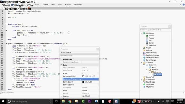The image size is (185, 104).
Task: Select the BackgroundTransparency property row
Action: [x=81, y=79]
